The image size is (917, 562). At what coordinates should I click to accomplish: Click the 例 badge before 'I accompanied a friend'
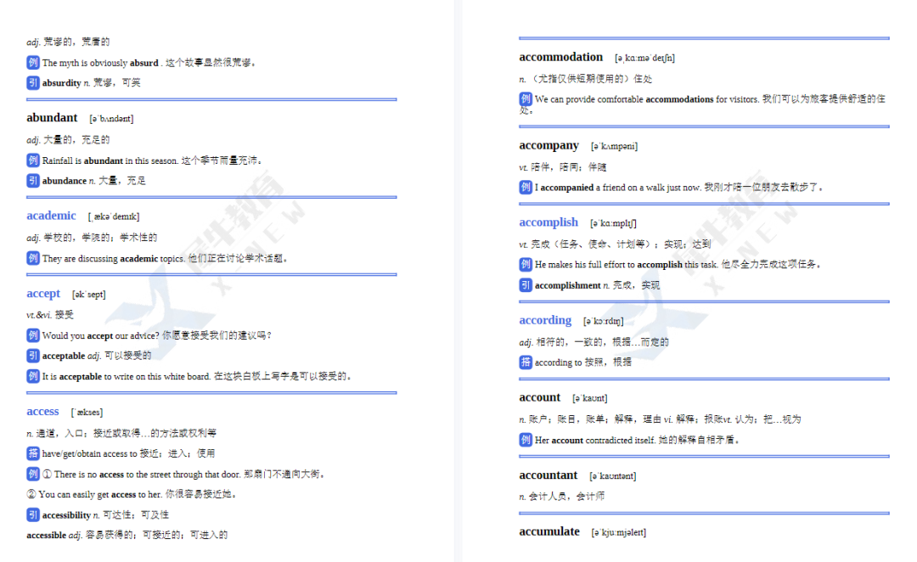coord(526,187)
